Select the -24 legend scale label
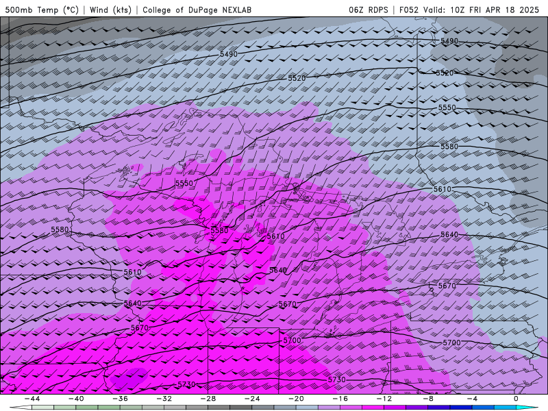 pos(252,399)
